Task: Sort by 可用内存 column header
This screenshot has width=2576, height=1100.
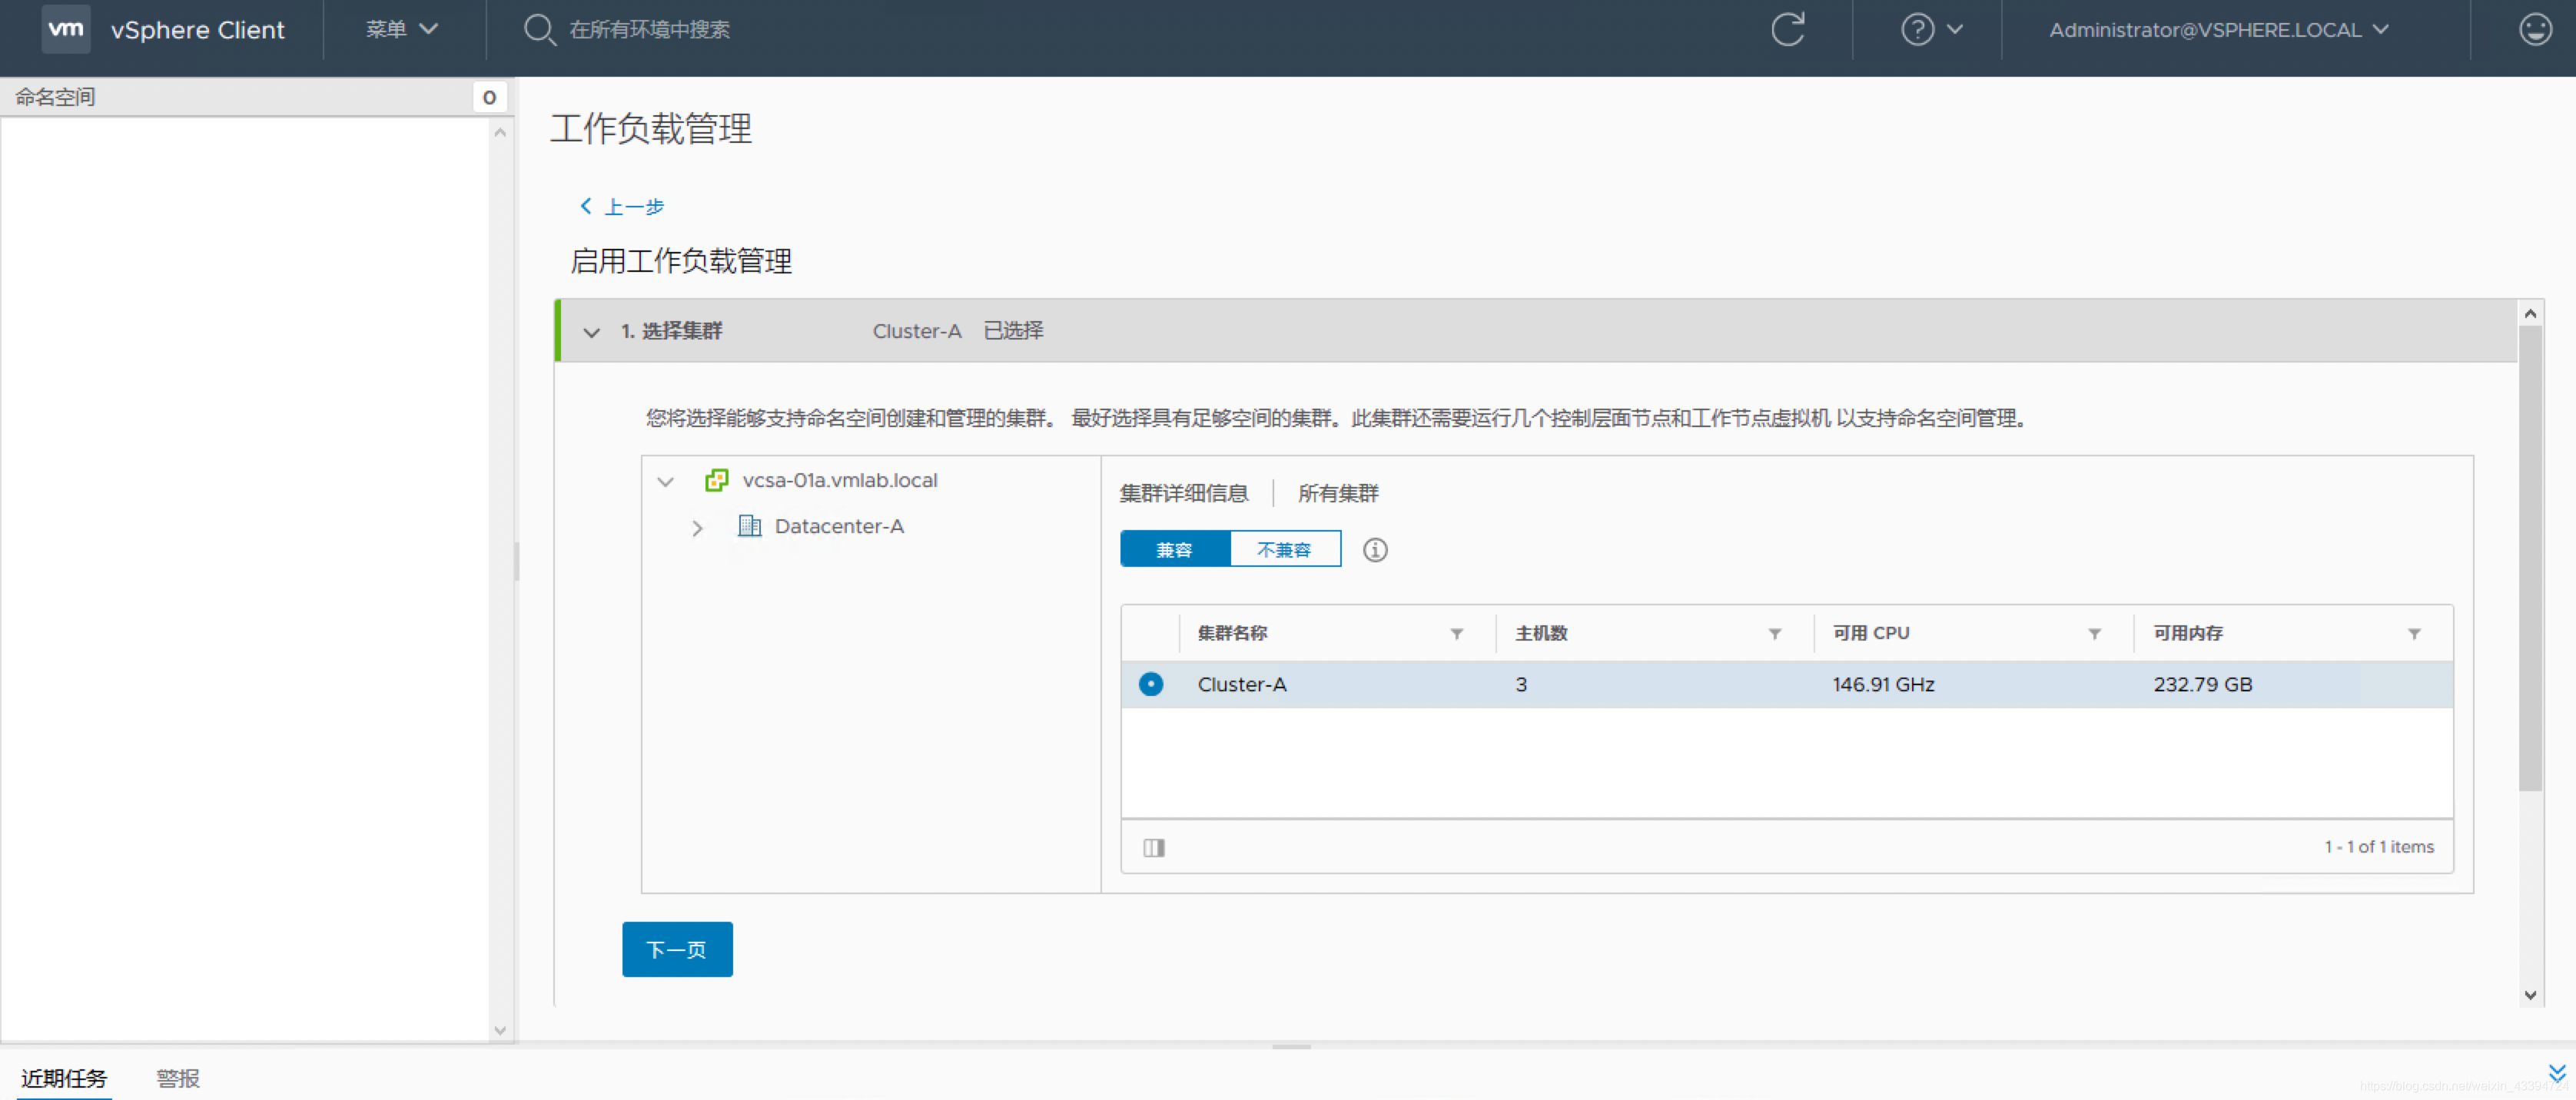Action: (x=2188, y=634)
